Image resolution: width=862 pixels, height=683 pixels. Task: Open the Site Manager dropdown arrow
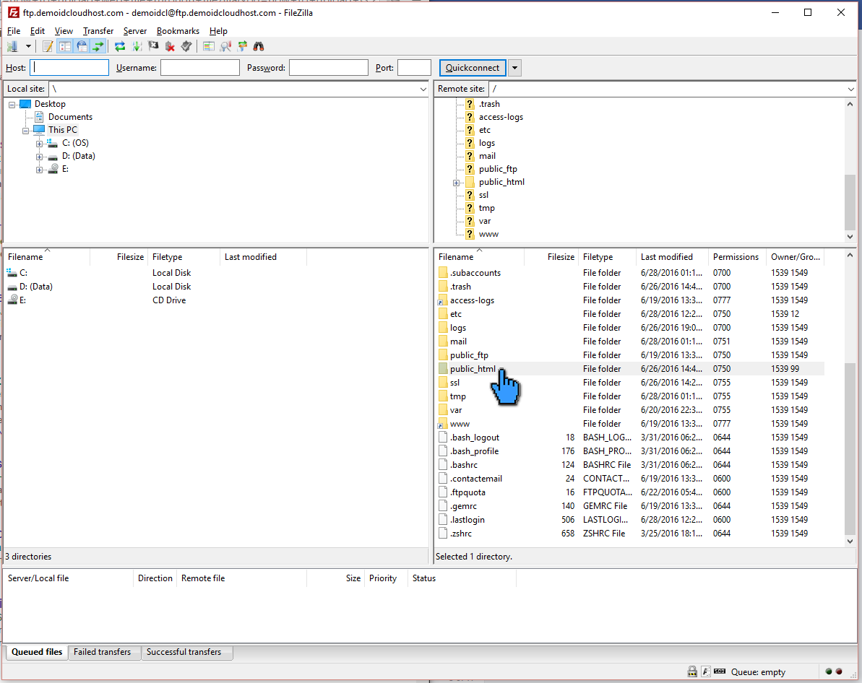click(27, 46)
